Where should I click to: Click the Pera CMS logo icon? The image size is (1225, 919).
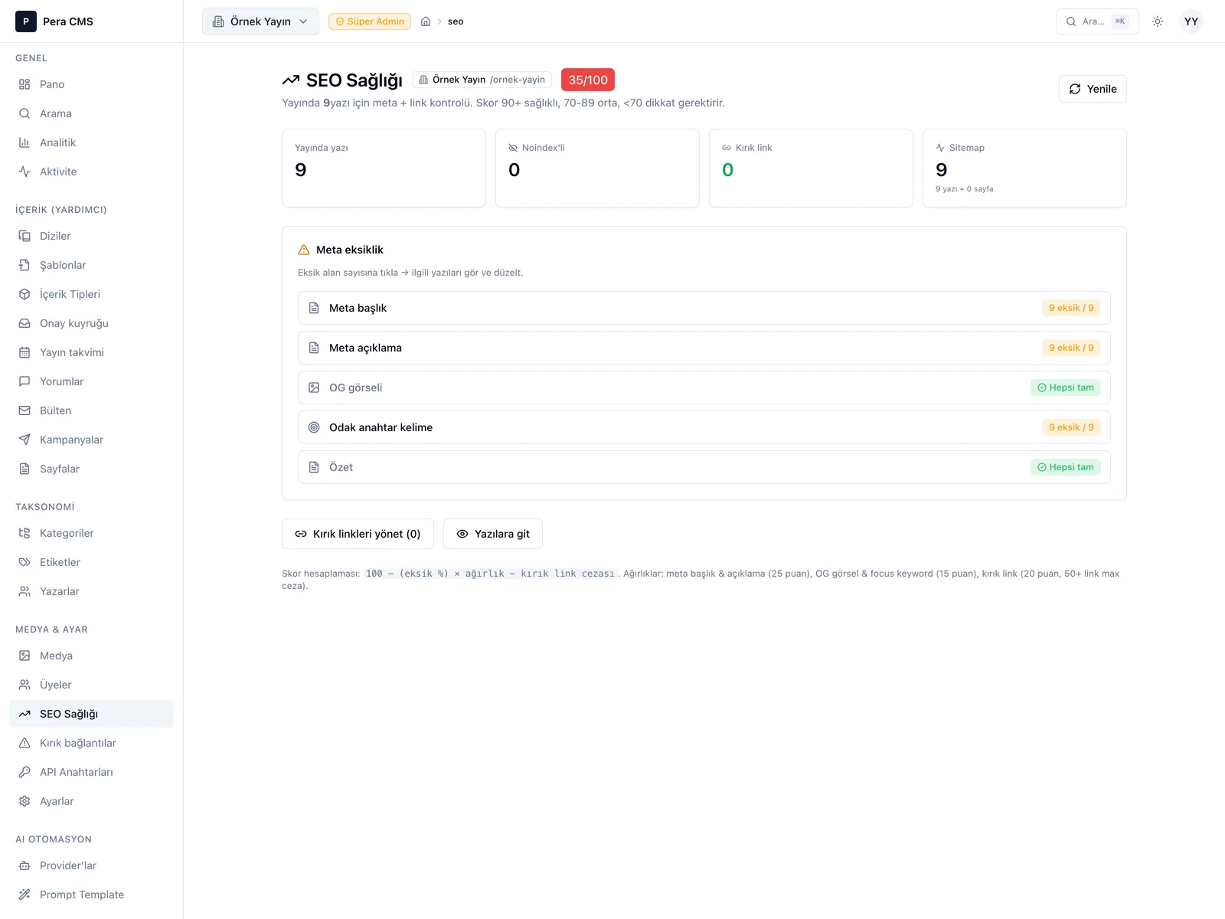click(26, 21)
